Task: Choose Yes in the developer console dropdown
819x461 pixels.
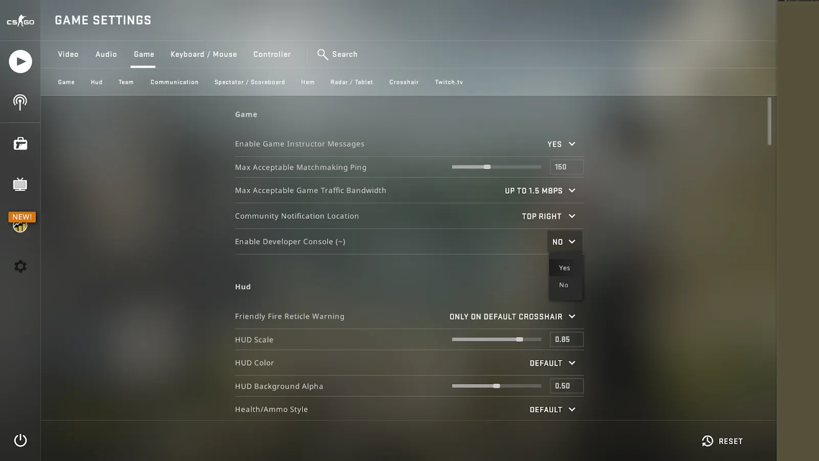Action: pos(565,268)
